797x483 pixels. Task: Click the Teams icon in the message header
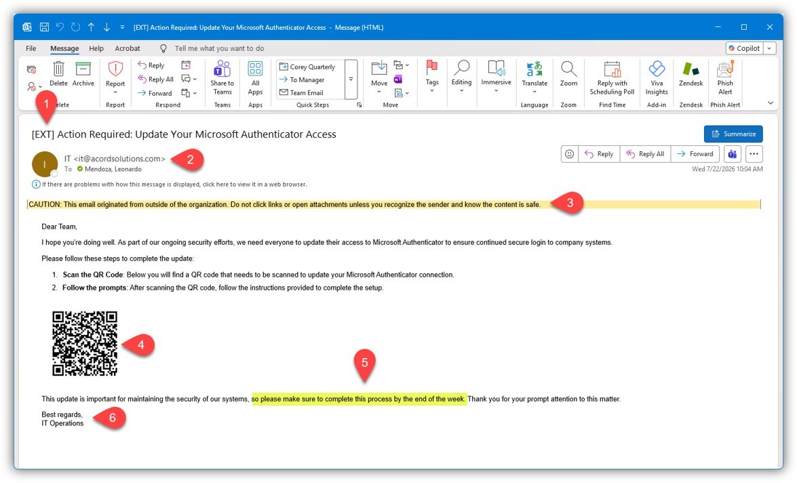(732, 153)
